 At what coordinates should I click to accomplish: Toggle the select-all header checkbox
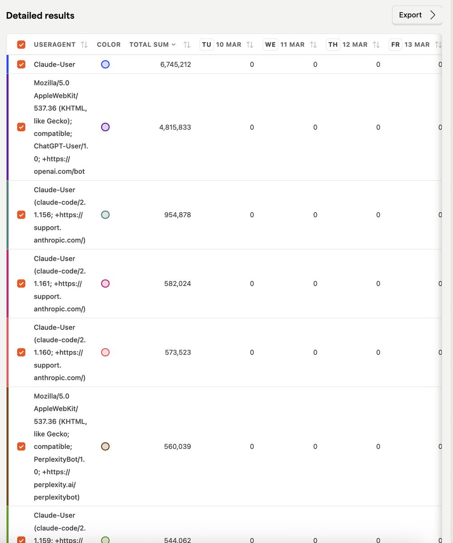point(21,44)
